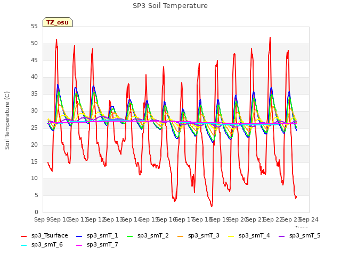
Task: Click the TZ_osu annotation label
Action: click(x=58, y=22)
